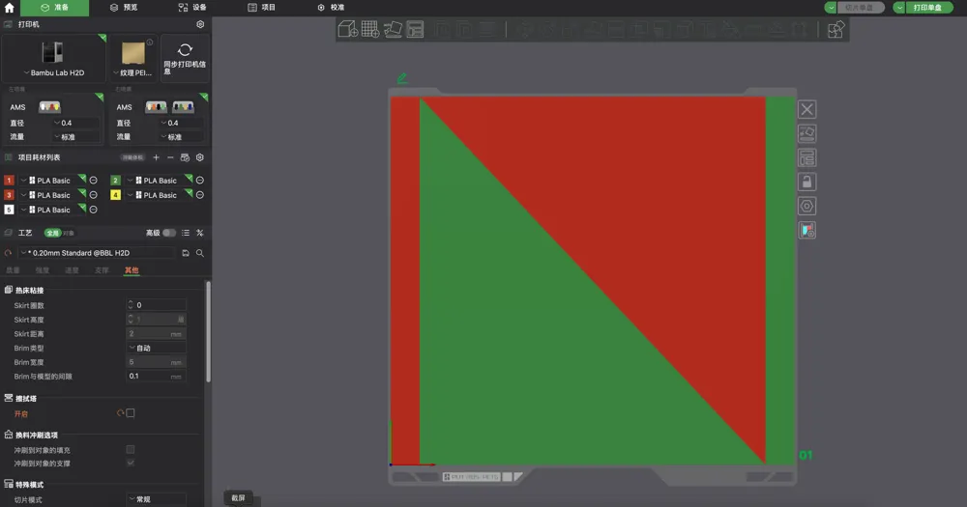Enable the 擦拭塔 开启 checkbox

[x=131, y=413]
